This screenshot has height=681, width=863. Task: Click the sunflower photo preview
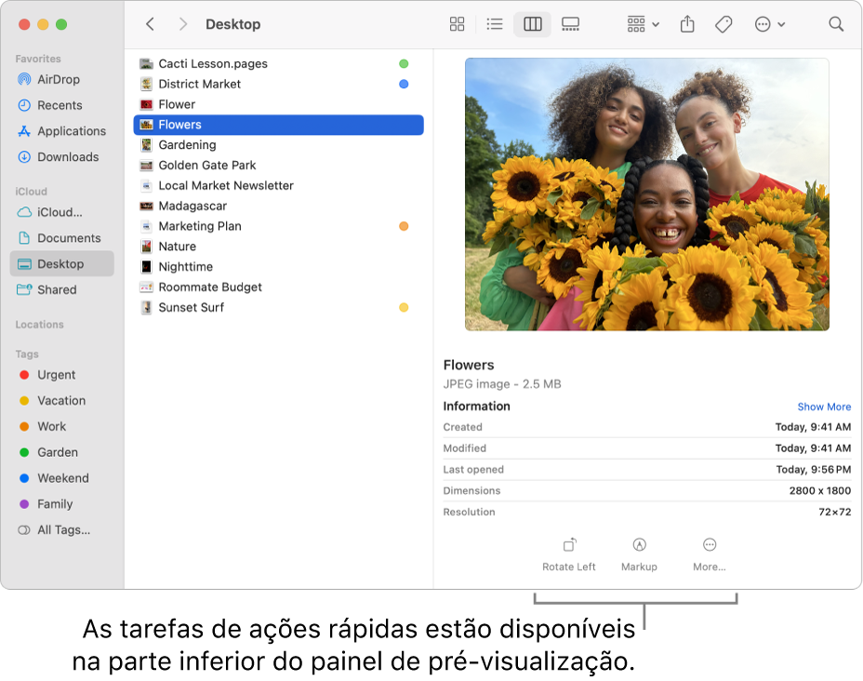(x=646, y=194)
